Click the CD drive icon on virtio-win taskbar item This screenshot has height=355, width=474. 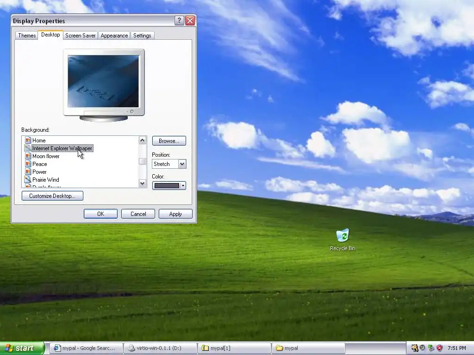click(131, 348)
